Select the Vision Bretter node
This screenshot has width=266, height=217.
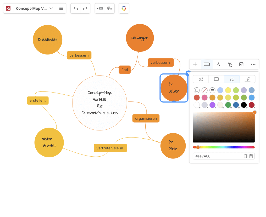(49, 142)
